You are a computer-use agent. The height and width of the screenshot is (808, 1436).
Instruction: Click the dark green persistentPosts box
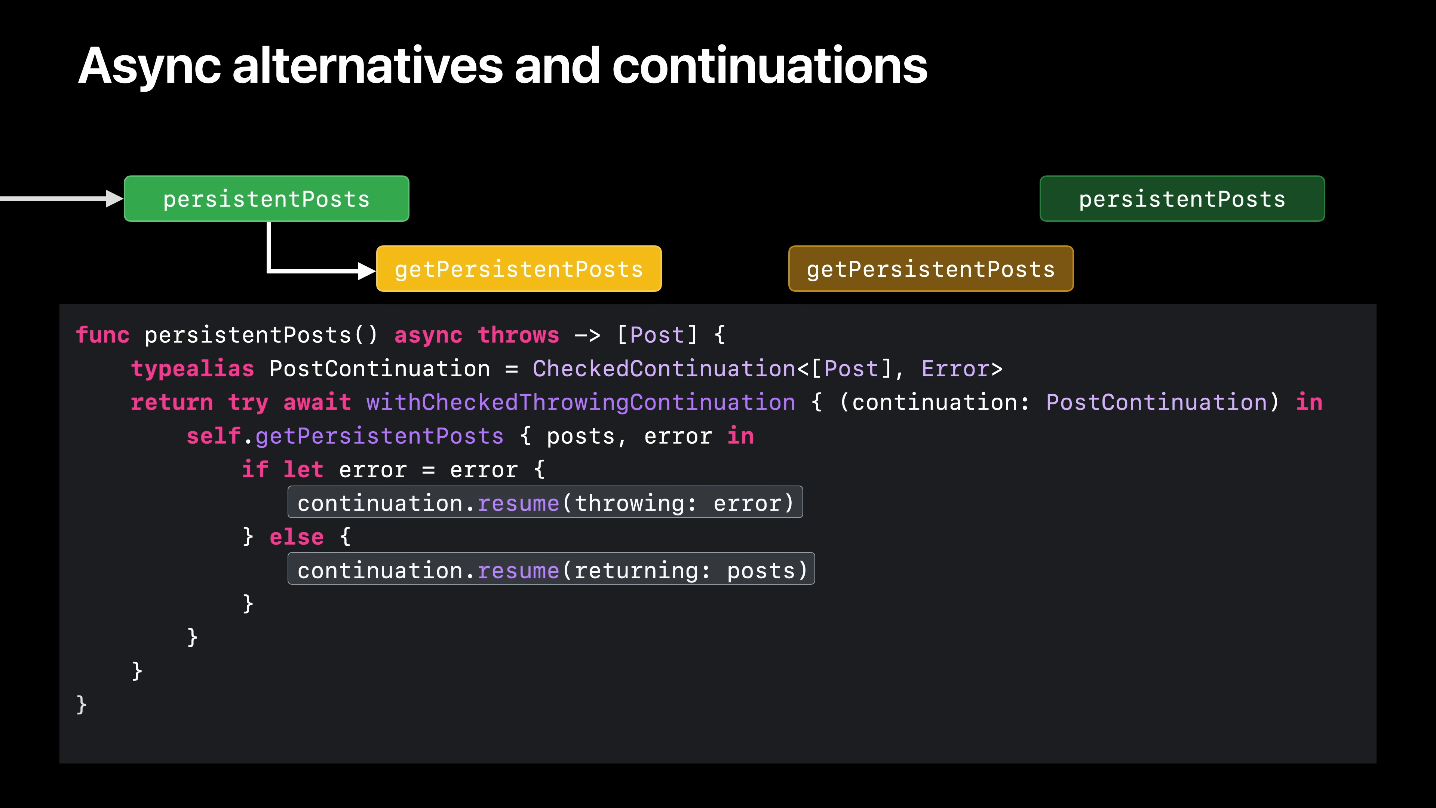click(x=1182, y=199)
